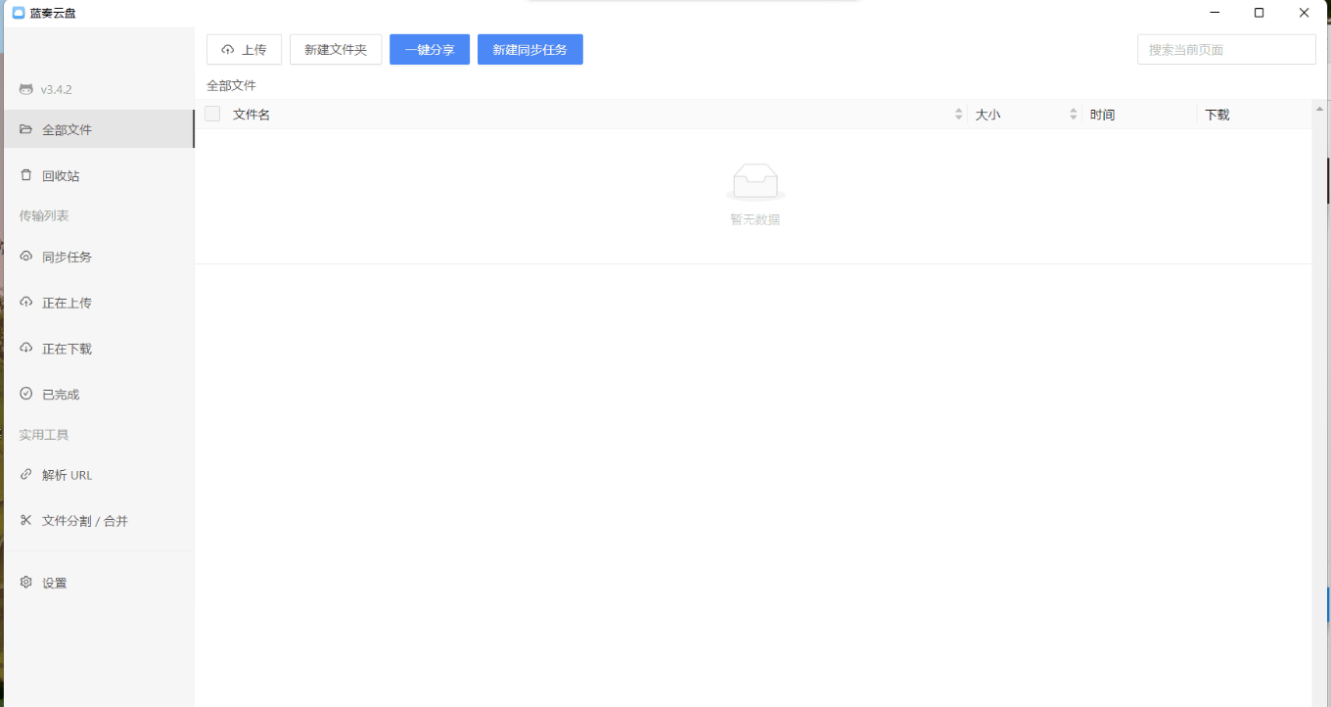Click the link icon for 解析 URL

[26, 475]
